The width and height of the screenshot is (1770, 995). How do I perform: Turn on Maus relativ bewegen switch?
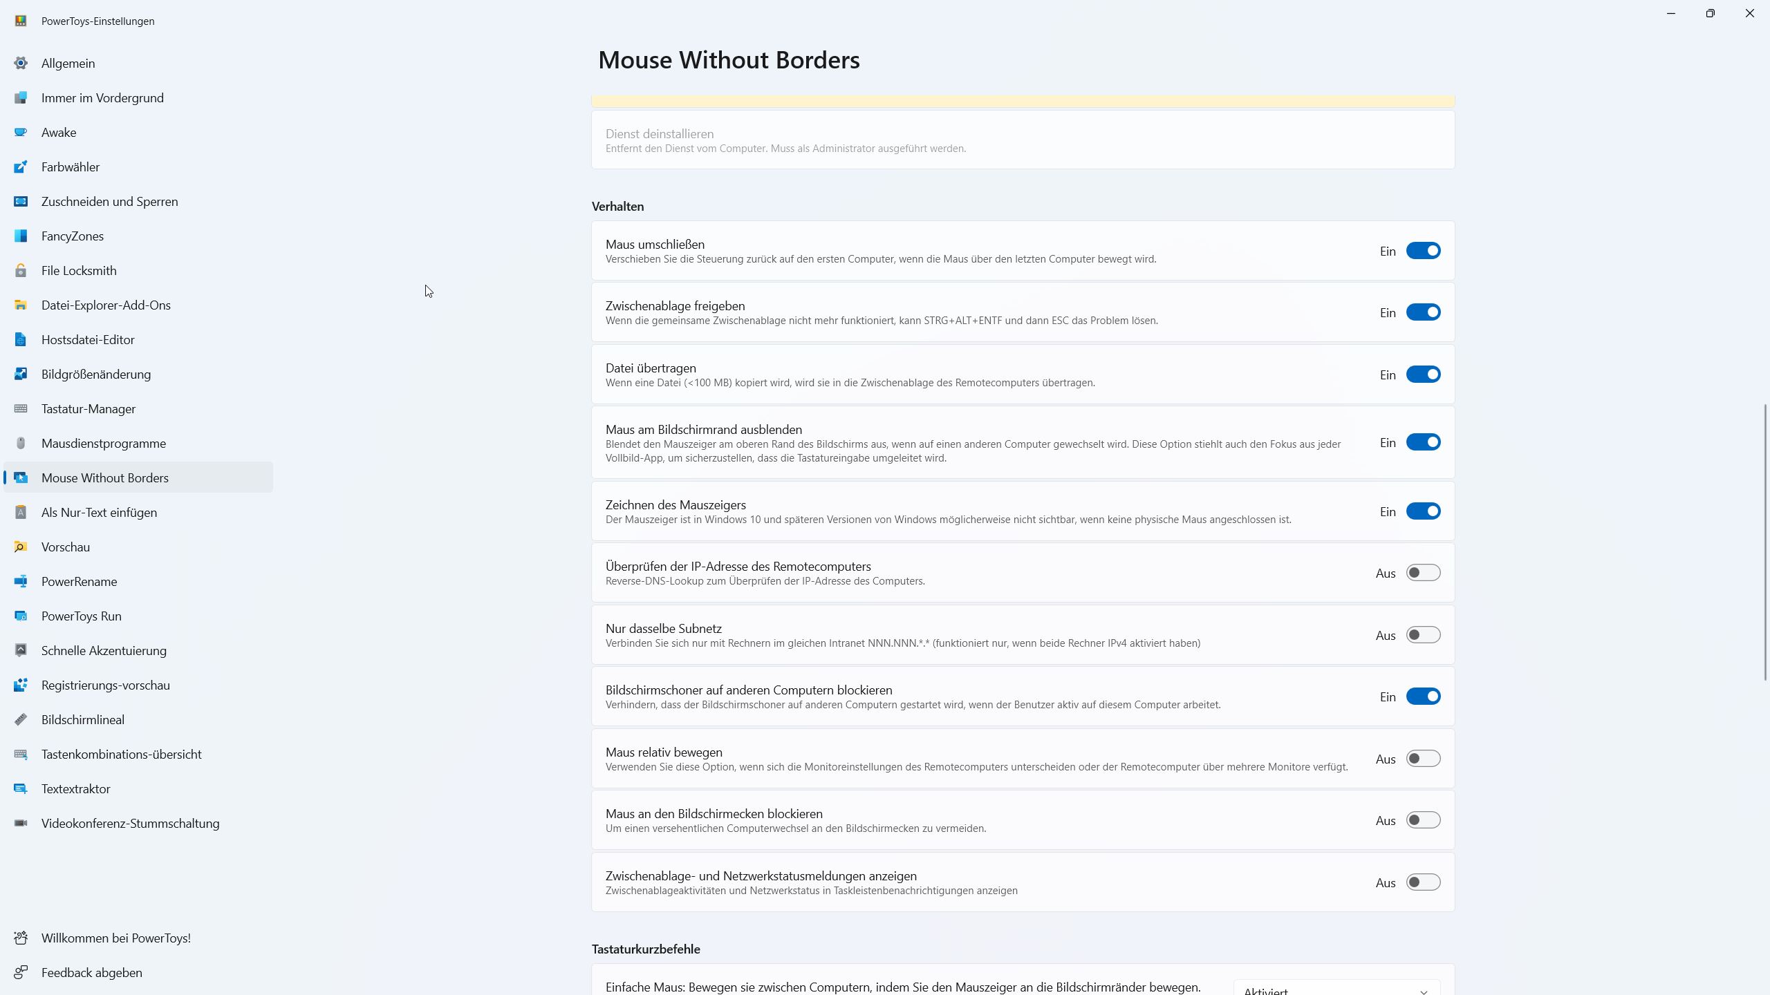[x=1423, y=759]
